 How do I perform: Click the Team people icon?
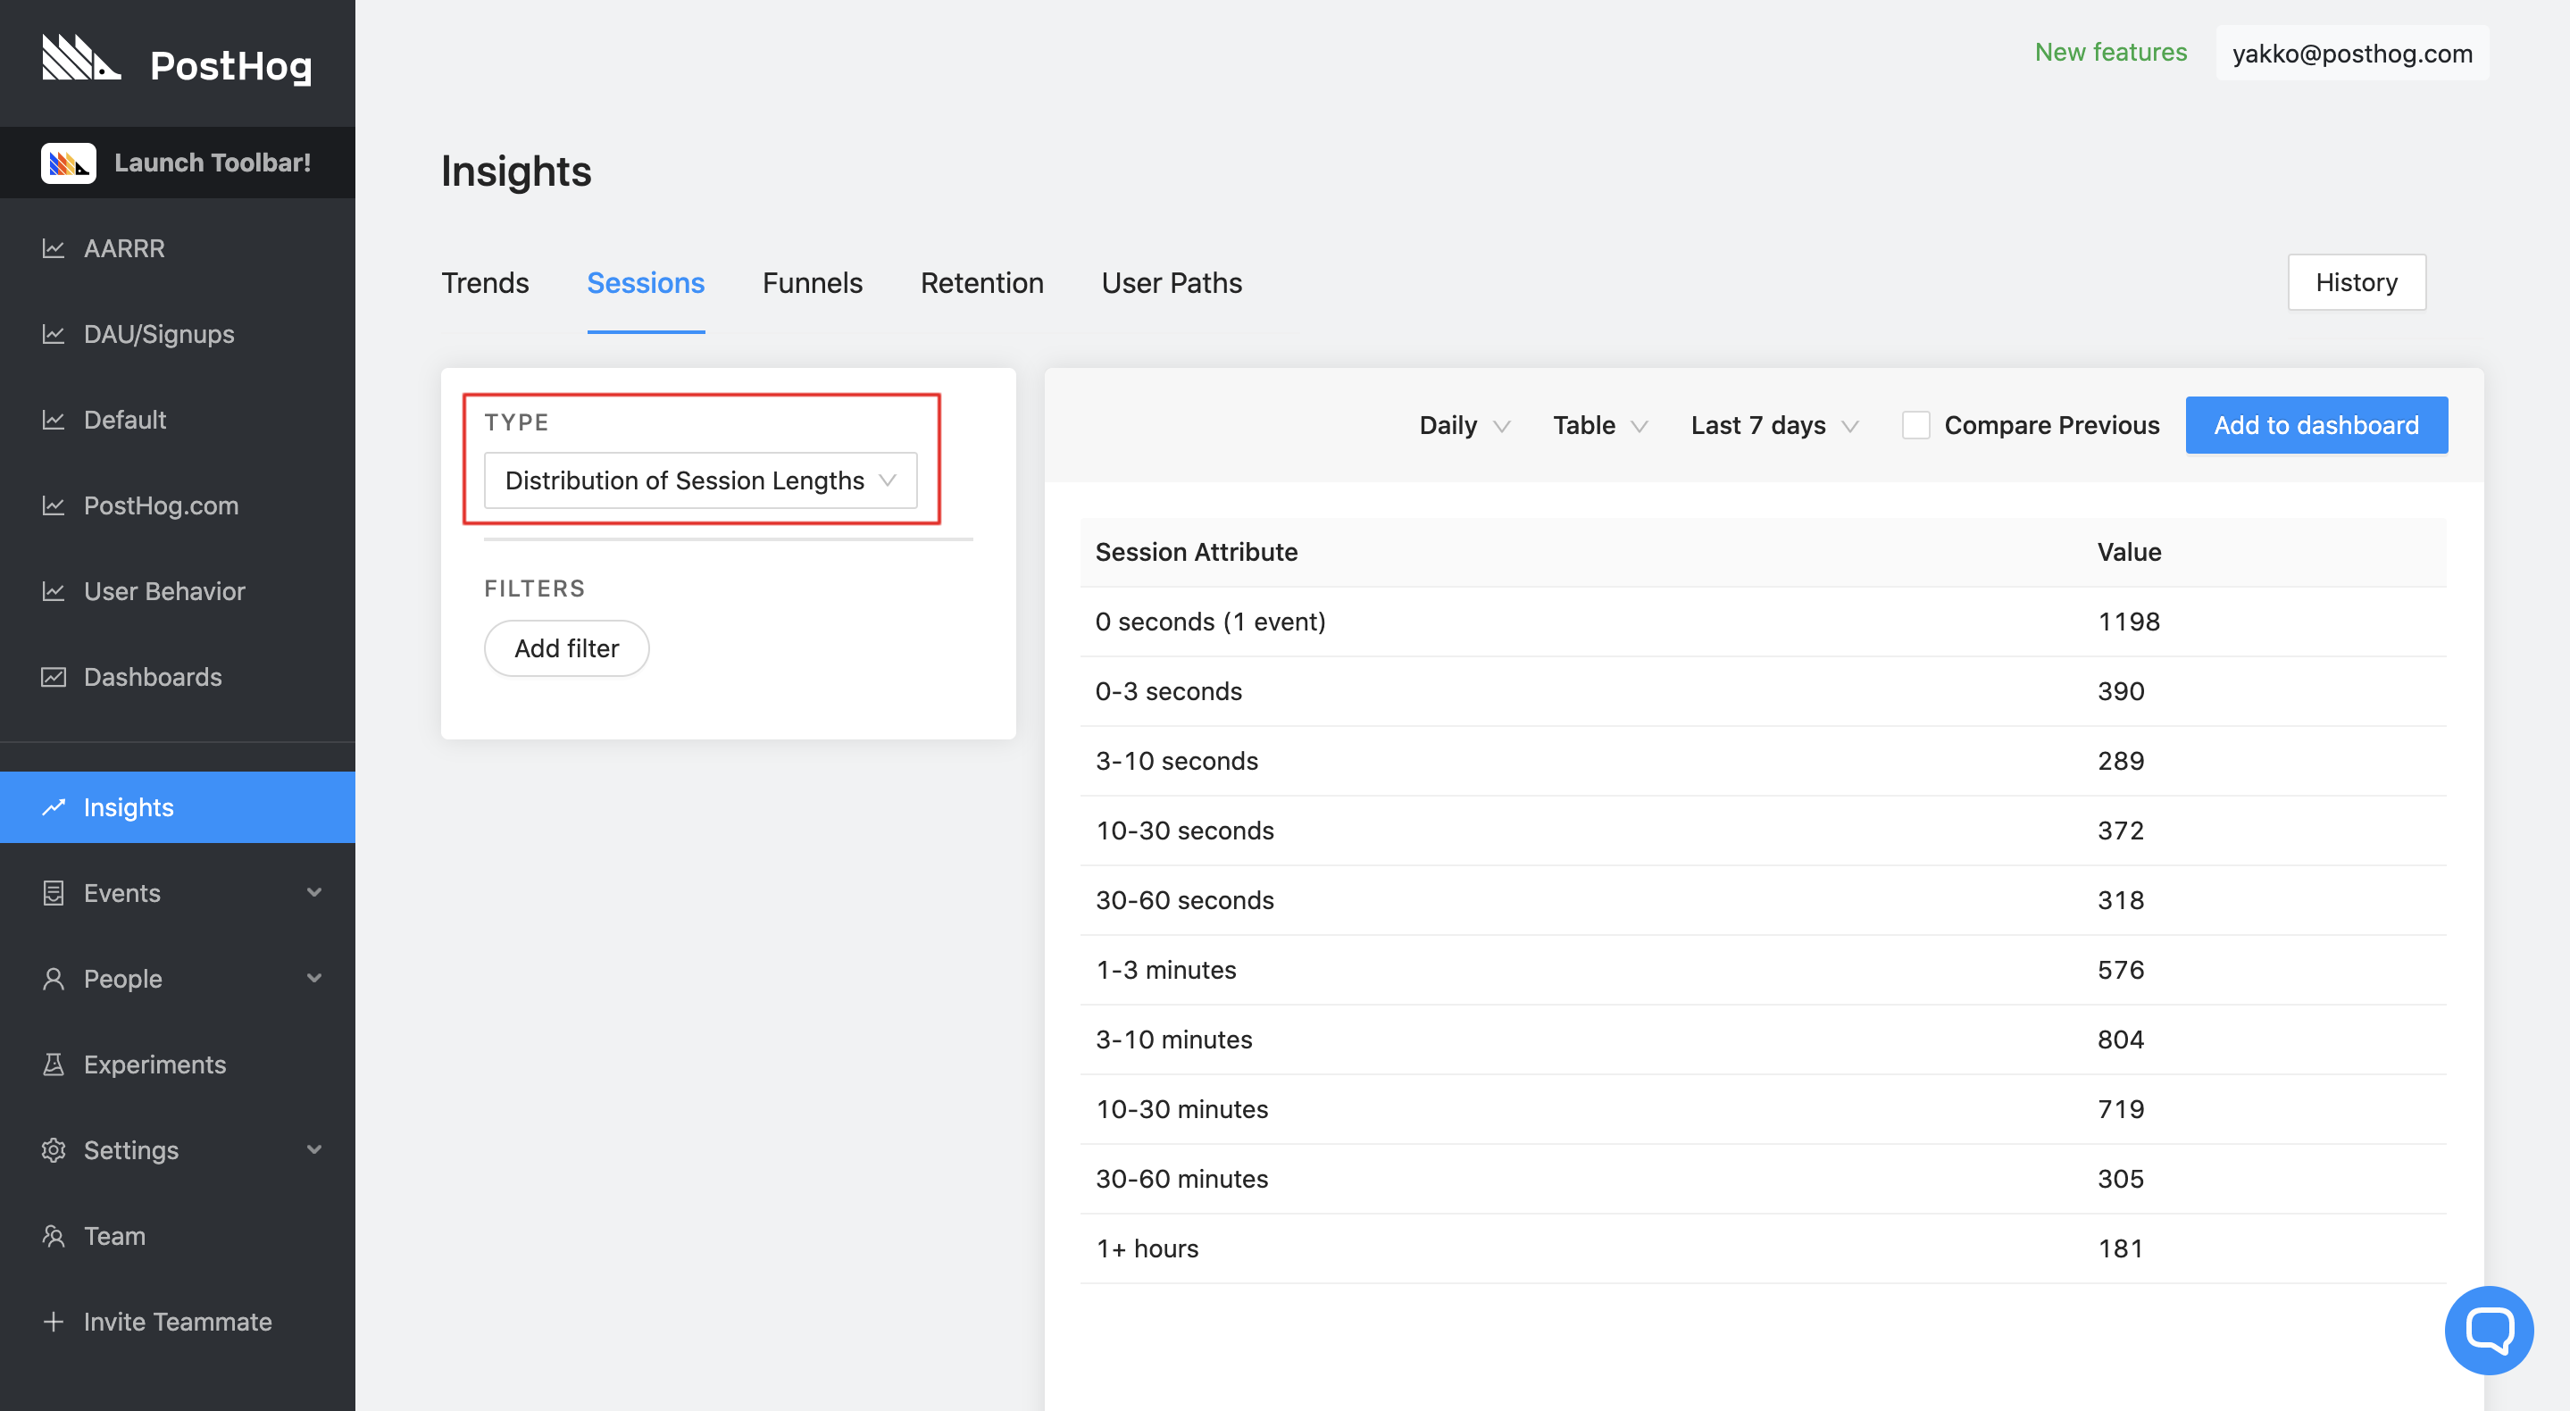click(54, 1236)
